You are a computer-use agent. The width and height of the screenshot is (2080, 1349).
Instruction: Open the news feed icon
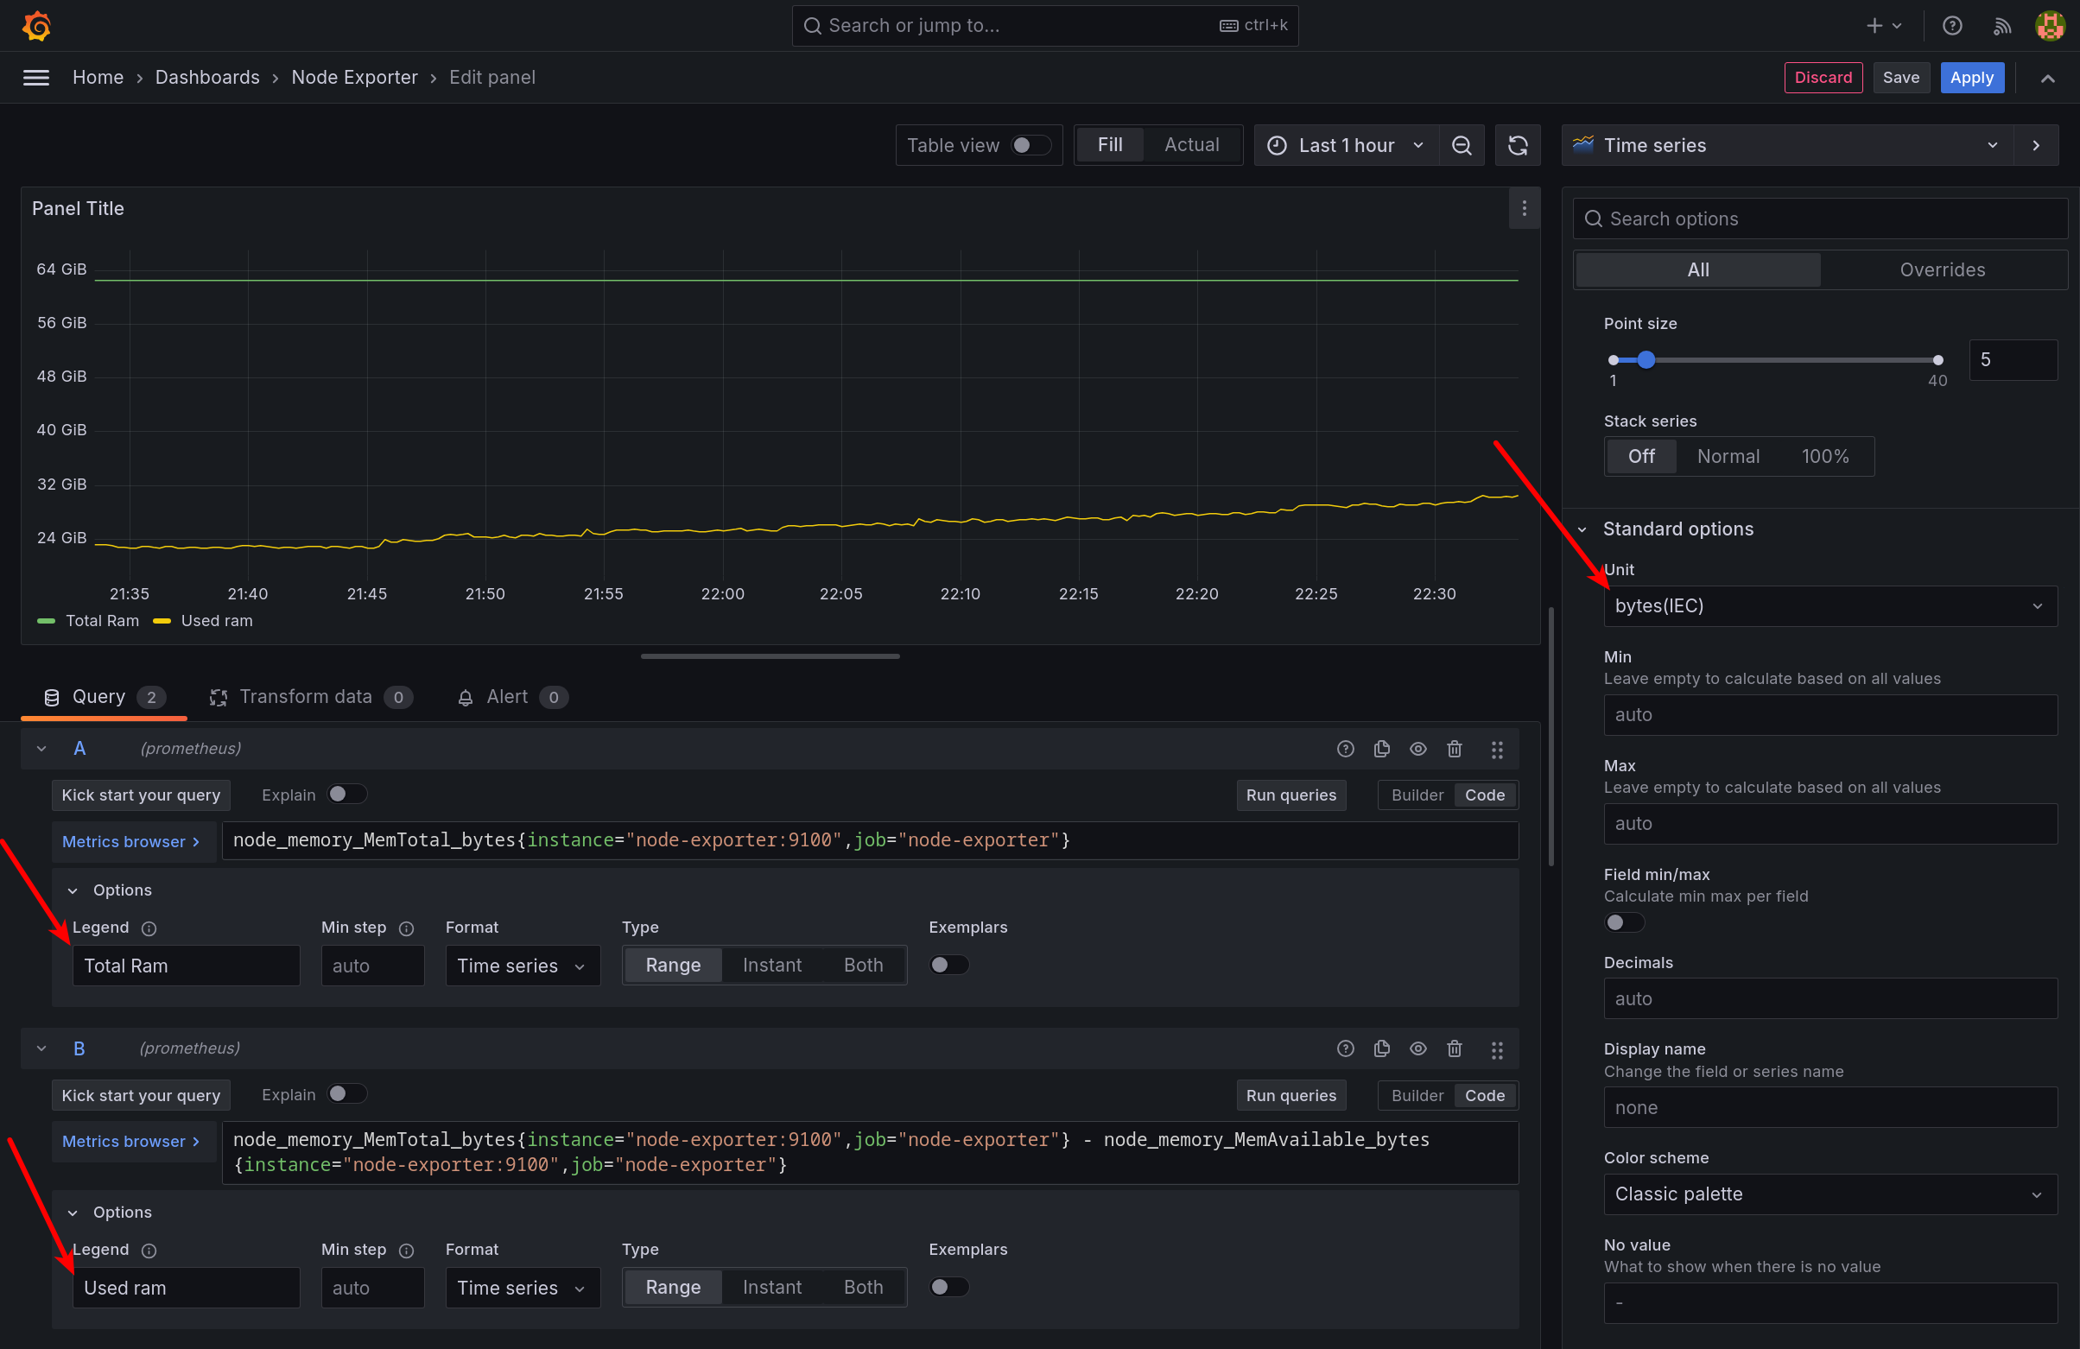click(x=2001, y=26)
